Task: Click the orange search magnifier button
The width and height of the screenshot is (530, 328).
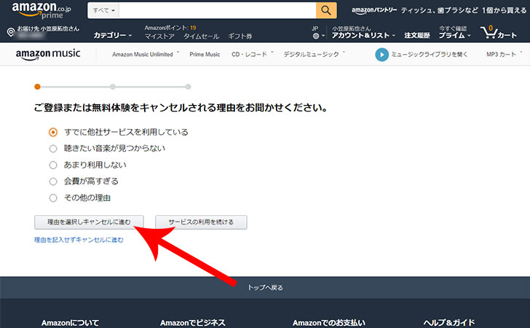Action: [326, 10]
